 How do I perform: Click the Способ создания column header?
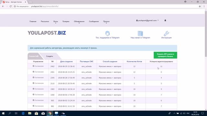click(x=110, y=62)
